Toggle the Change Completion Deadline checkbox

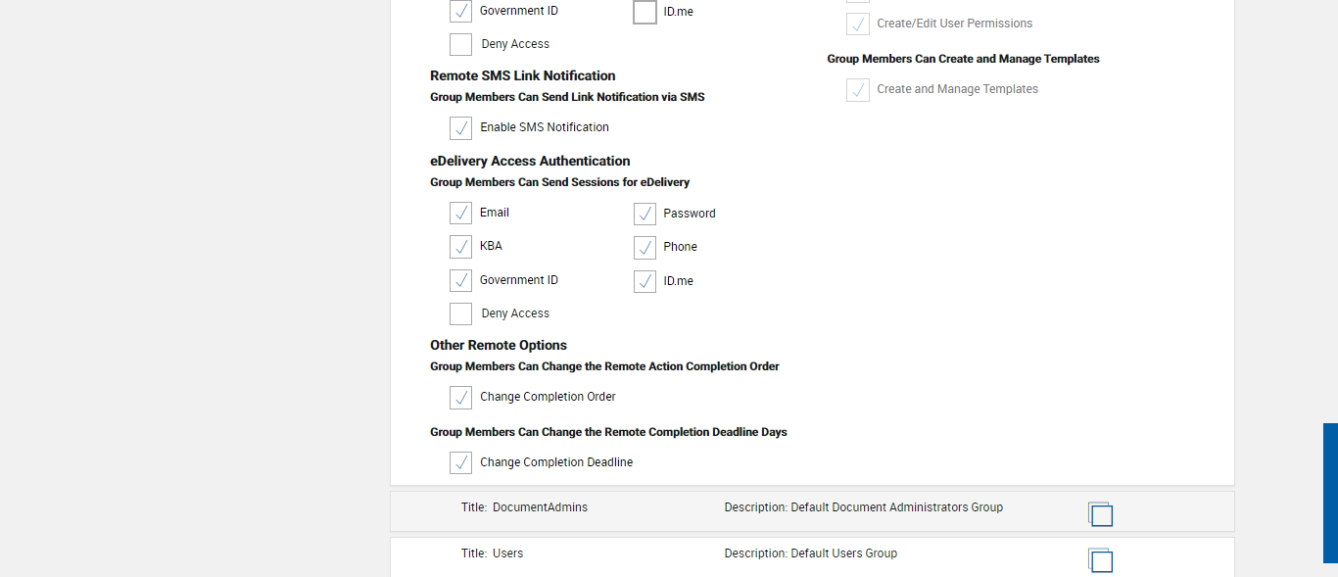pyautogui.click(x=460, y=462)
